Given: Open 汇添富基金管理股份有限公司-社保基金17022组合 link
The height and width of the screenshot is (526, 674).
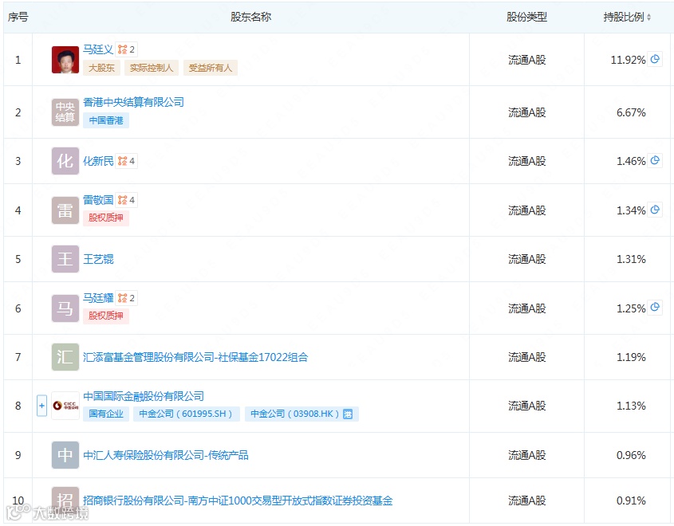Looking at the screenshot, I should click(x=195, y=357).
